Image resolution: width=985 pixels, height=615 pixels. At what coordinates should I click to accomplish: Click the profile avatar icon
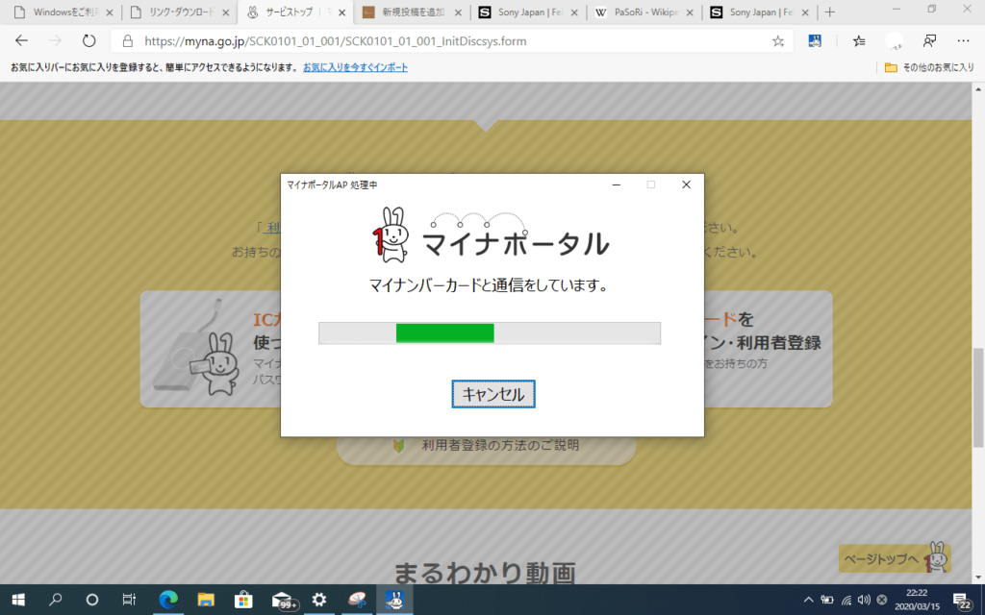[894, 41]
